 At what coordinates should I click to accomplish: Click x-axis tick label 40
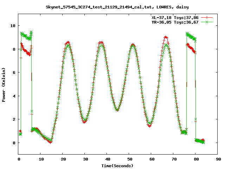click(108, 159)
